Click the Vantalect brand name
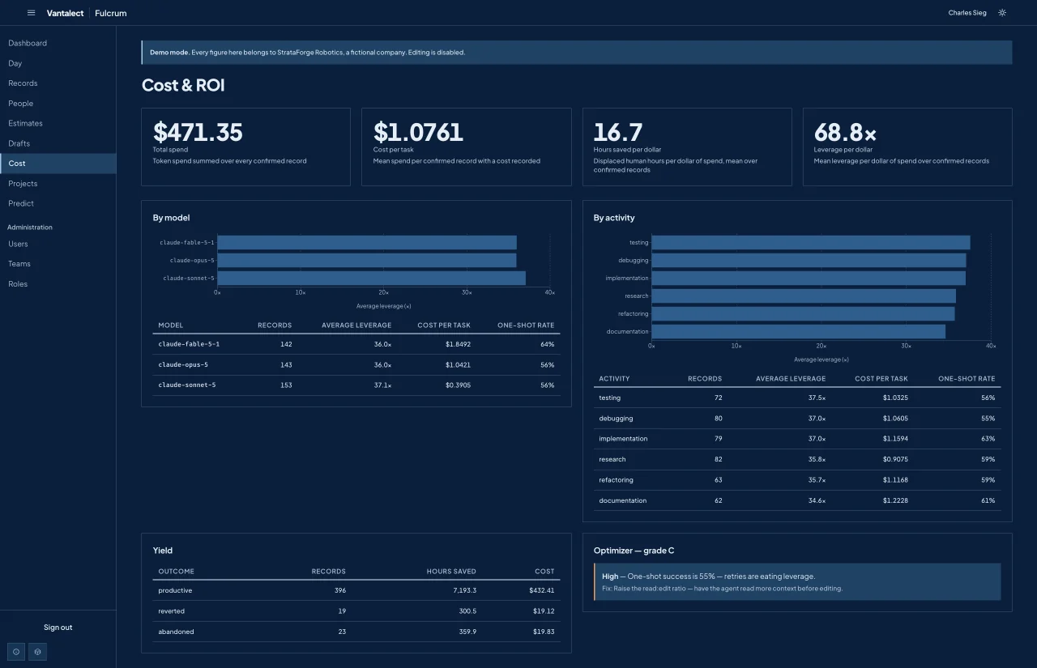The height and width of the screenshot is (668, 1037). pos(66,13)
